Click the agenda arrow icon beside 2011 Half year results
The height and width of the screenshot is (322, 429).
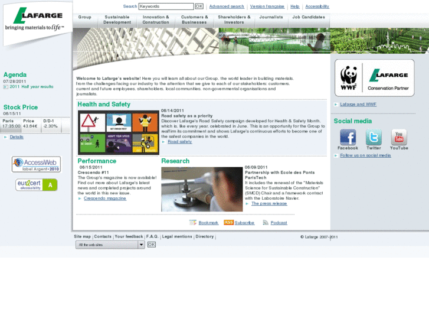click(5, 87)
